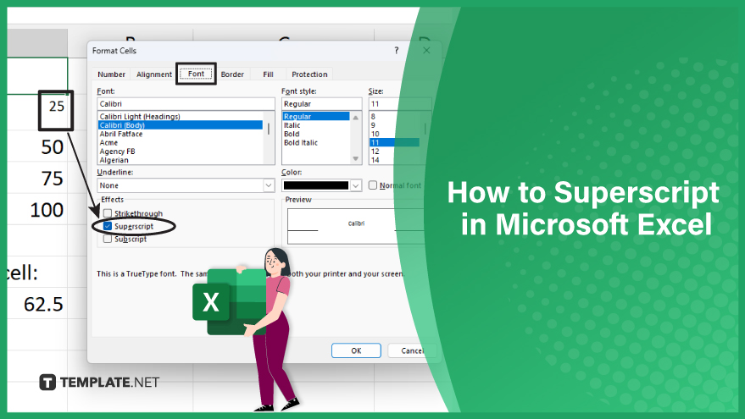The image size is (745, 419).
Task: Click the Font name input showing Calibri
Action: [186, 103]
